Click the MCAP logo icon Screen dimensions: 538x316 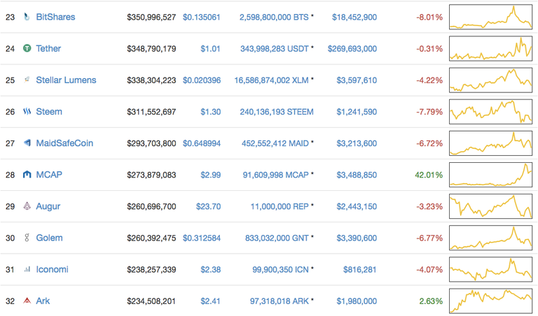point(27,175)
